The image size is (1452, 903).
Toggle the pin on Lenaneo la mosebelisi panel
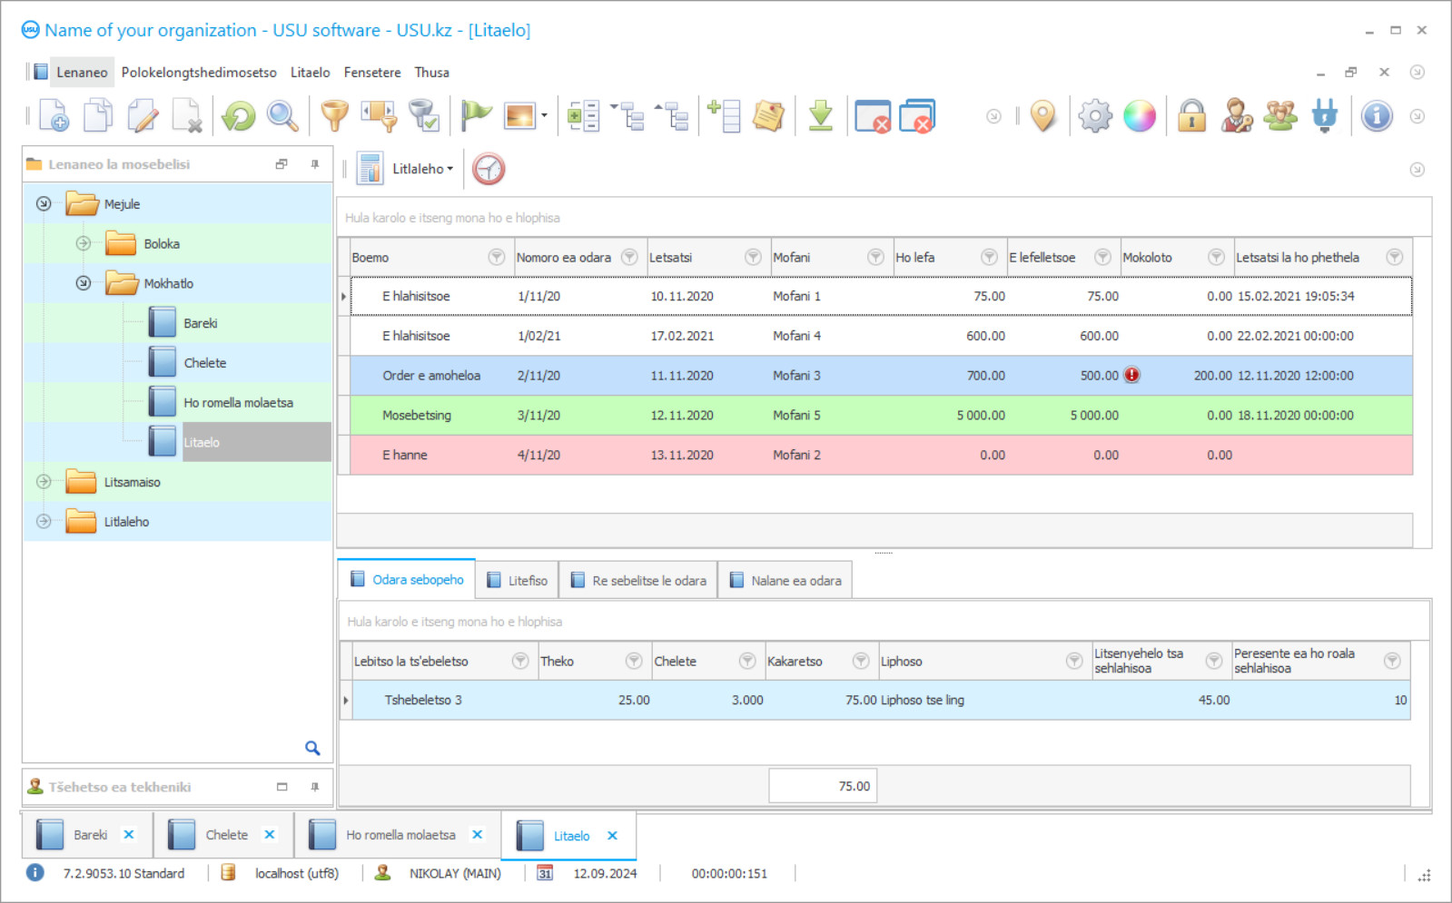(315, 164)
